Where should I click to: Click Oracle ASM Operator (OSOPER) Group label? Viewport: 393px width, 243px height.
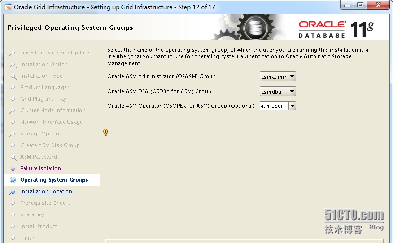pyautogui.click(x=181, y=106)
